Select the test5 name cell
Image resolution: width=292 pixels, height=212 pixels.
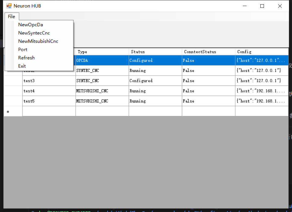pos(49,101)
